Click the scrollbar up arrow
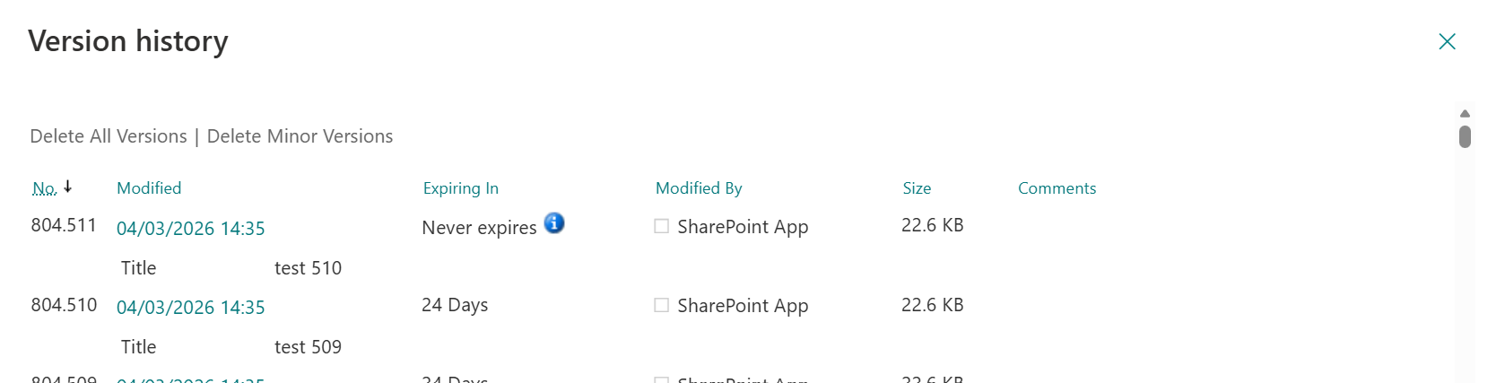Viewport: 1505px width, 383px height. [x=1465, y=114]
